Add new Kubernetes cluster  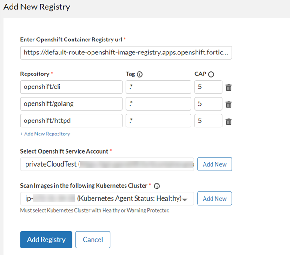point(215,199)
